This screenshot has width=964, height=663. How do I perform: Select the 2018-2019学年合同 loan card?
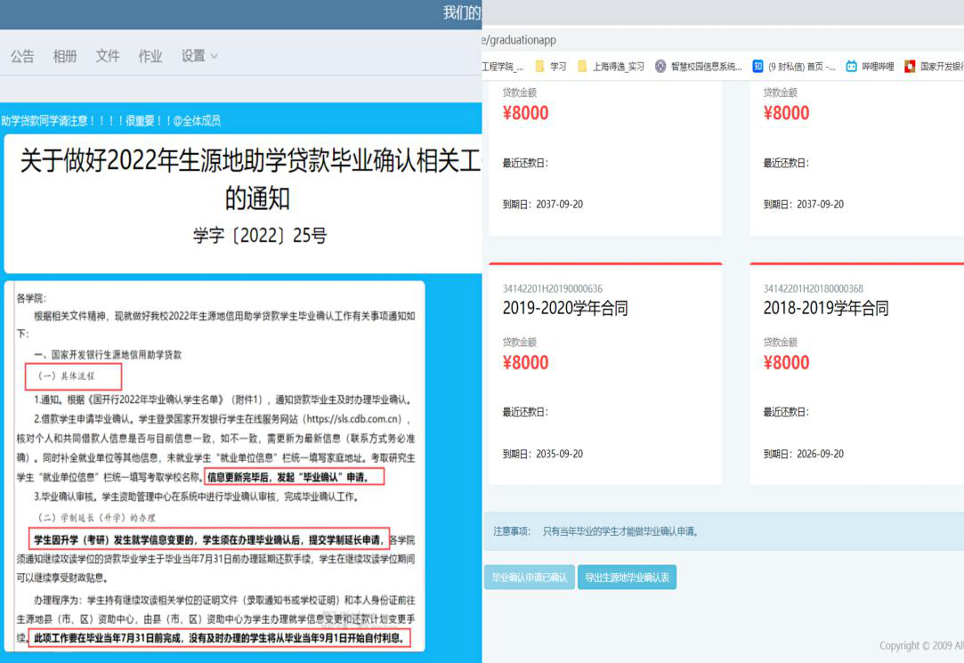pyautogui.click(x=857, y=374)
